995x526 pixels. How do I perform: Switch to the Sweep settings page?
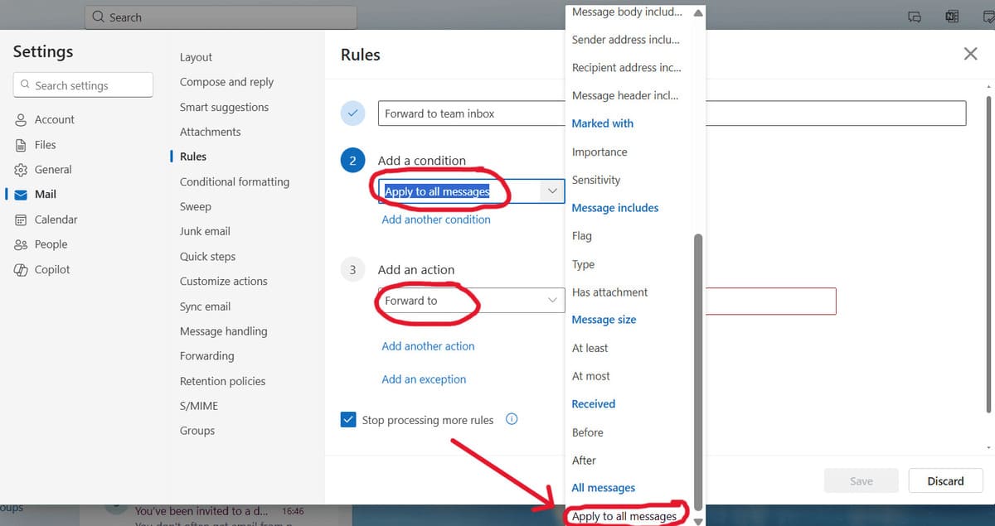pos(195,206)
